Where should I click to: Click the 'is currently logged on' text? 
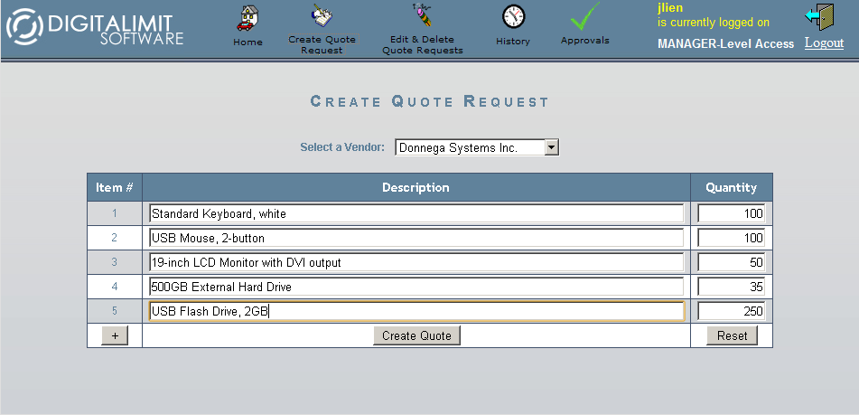(x=714, y=23)
